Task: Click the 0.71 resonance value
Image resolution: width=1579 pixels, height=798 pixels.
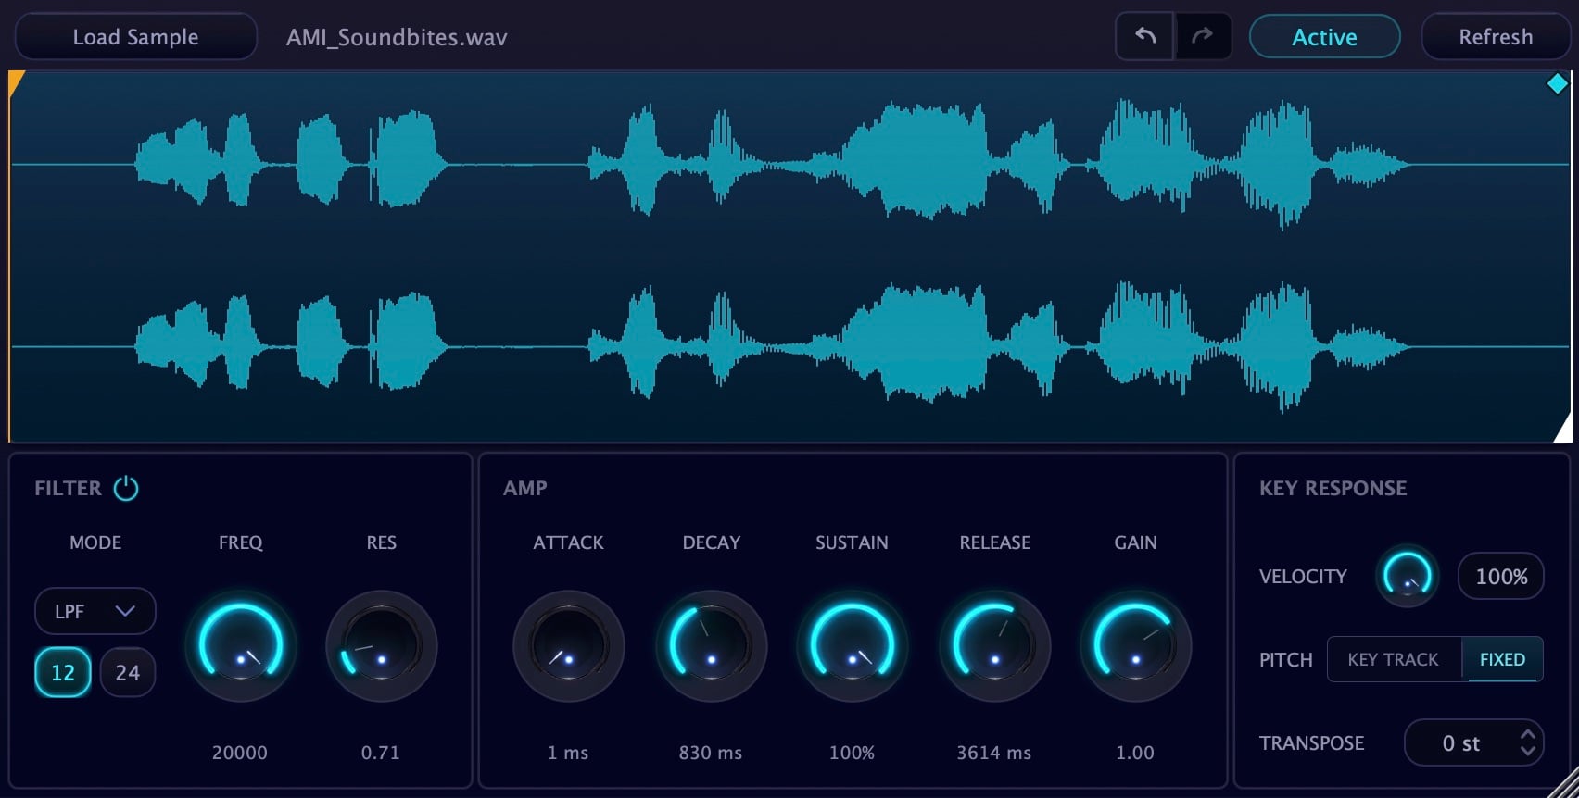Action: pos(380,753)
